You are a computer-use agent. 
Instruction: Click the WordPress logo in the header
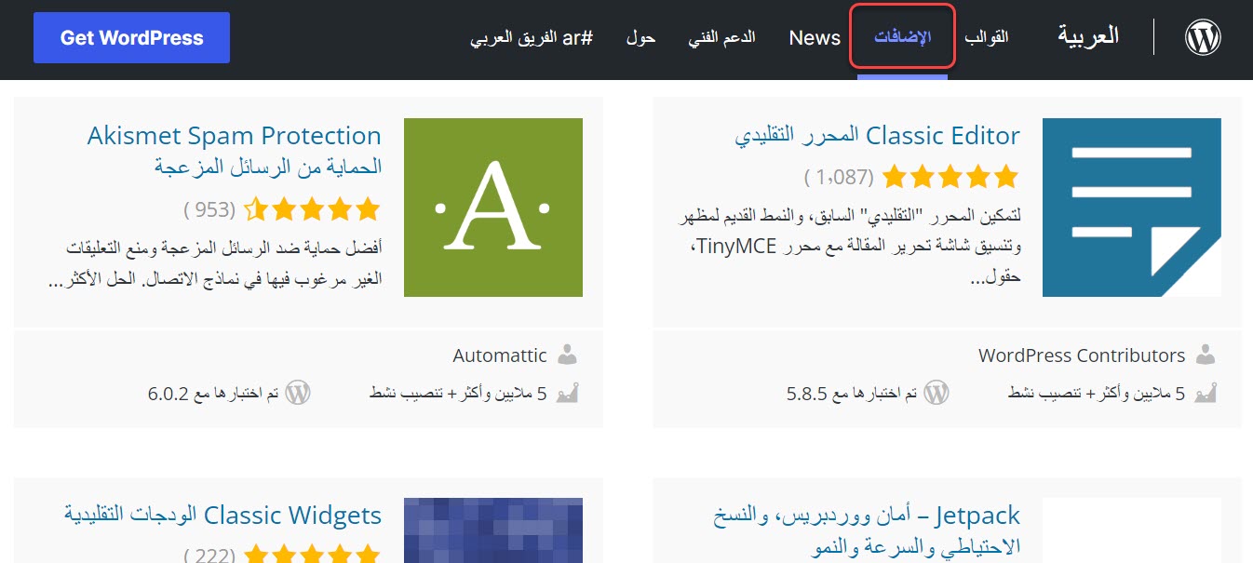[1203, 37]
